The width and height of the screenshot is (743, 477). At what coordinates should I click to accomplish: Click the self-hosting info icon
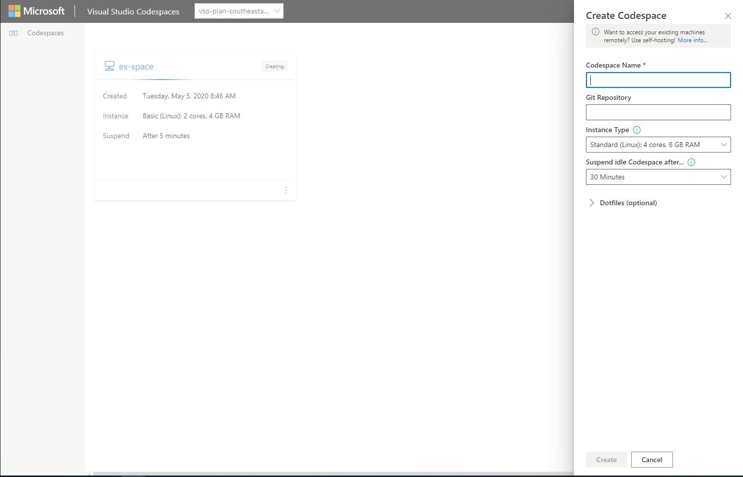[595, 32]
